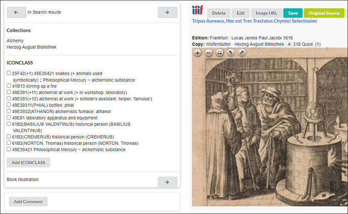Screen dimensions: 348x214
Task: Check the CREMERUS historical person box
Action: point(9,136)
